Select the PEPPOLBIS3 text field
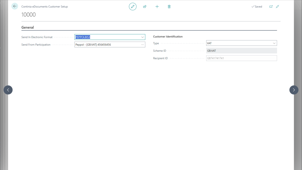The image size is (302, 170). (106, 37)
